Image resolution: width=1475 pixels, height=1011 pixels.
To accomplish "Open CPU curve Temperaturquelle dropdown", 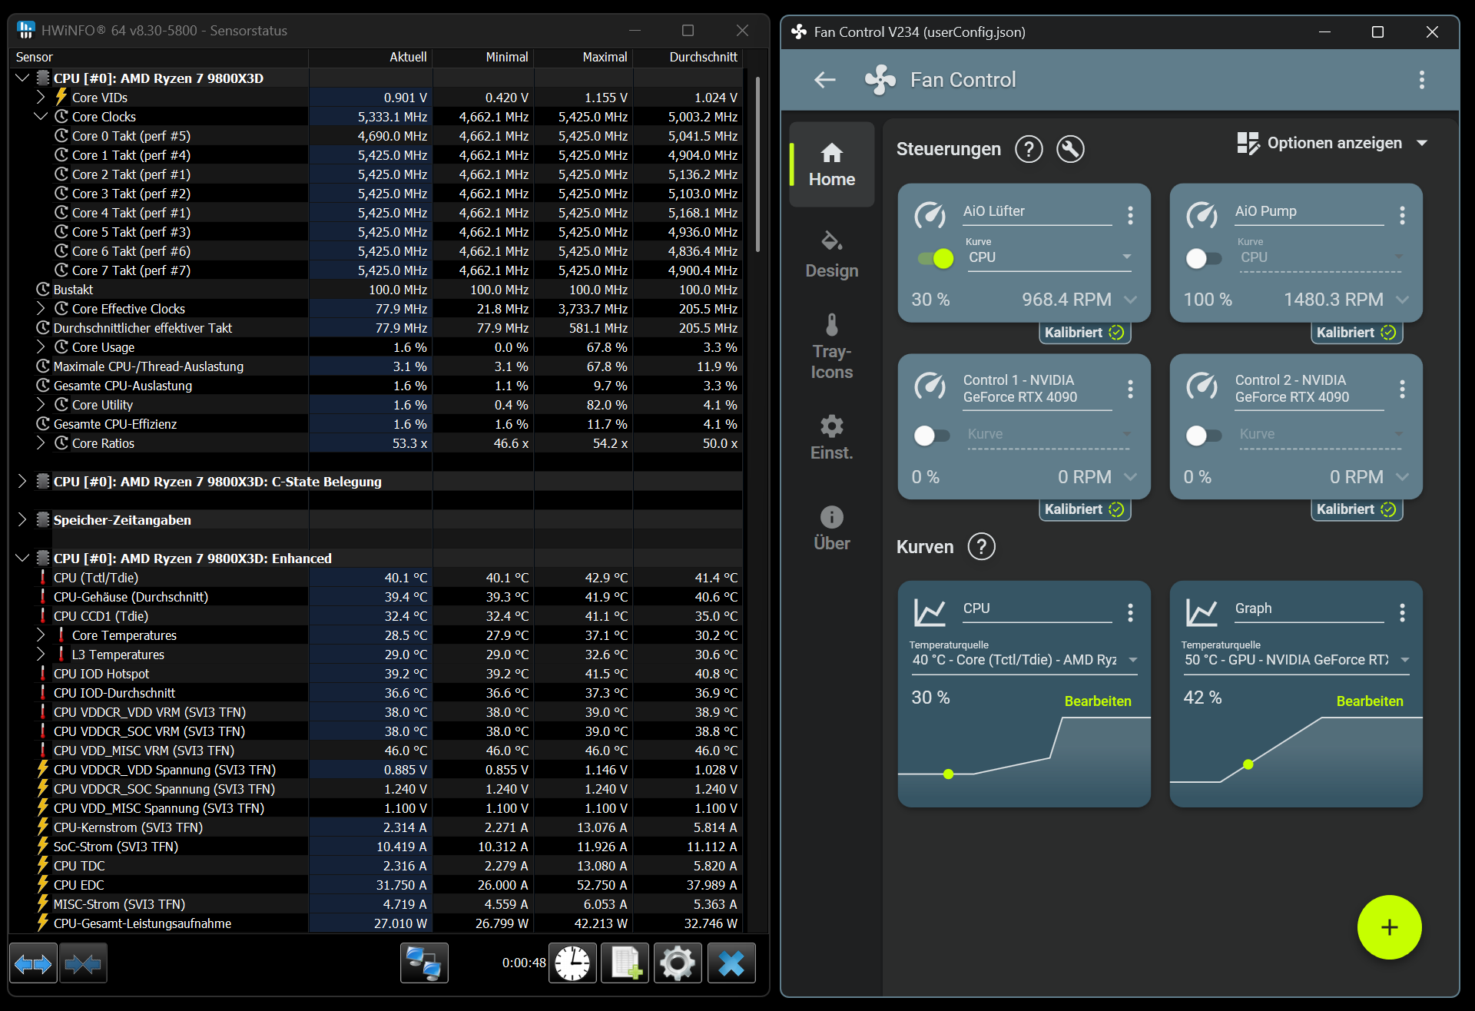I will pos(1024,660).
